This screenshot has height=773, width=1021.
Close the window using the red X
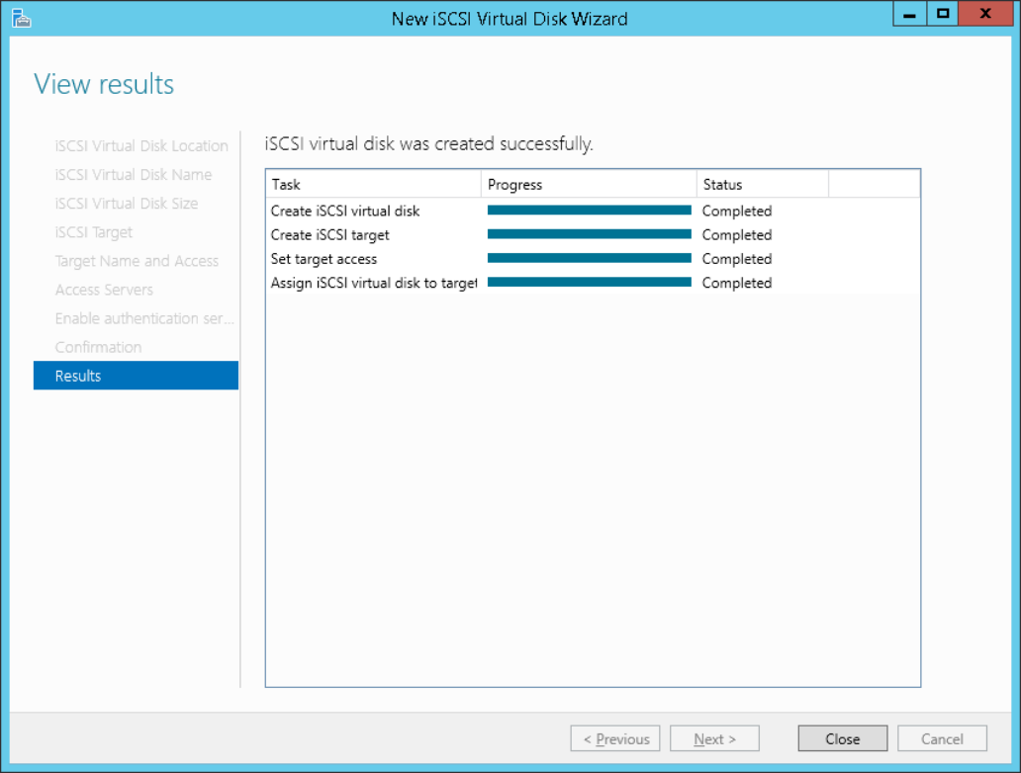(986, 15)
